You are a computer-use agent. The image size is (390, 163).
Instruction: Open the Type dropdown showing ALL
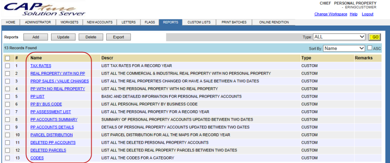click(339, 37)
